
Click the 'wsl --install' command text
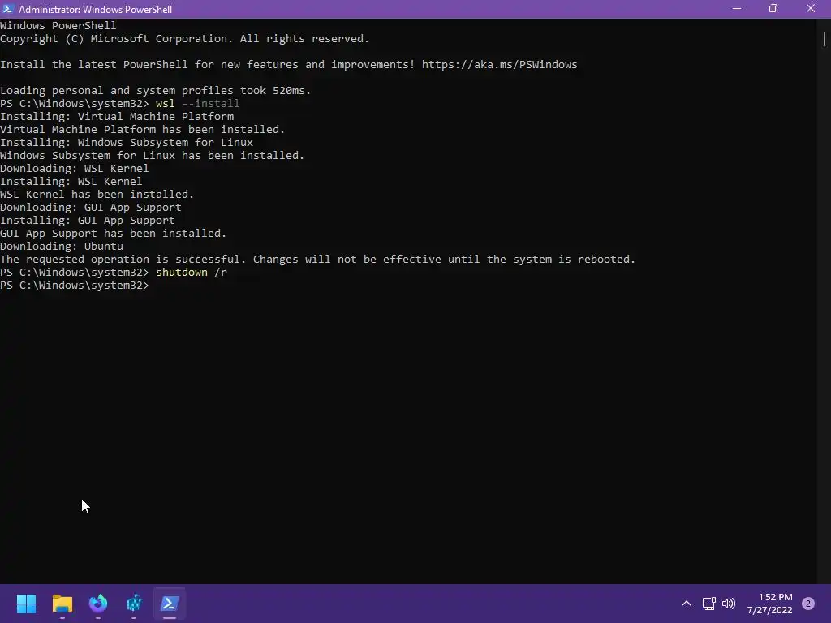198,103
